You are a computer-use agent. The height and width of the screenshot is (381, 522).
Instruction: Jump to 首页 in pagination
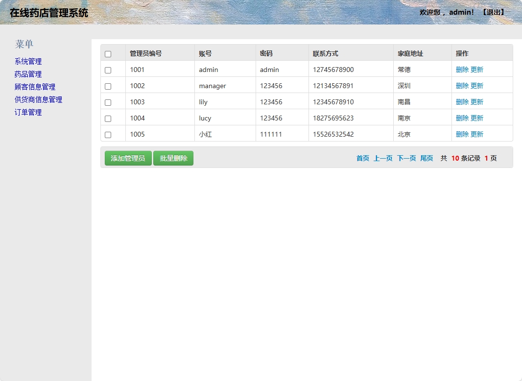click(x=362, y=158)
